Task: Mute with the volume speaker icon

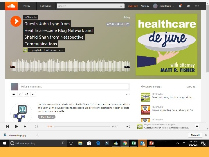Action: coord(128,126)
